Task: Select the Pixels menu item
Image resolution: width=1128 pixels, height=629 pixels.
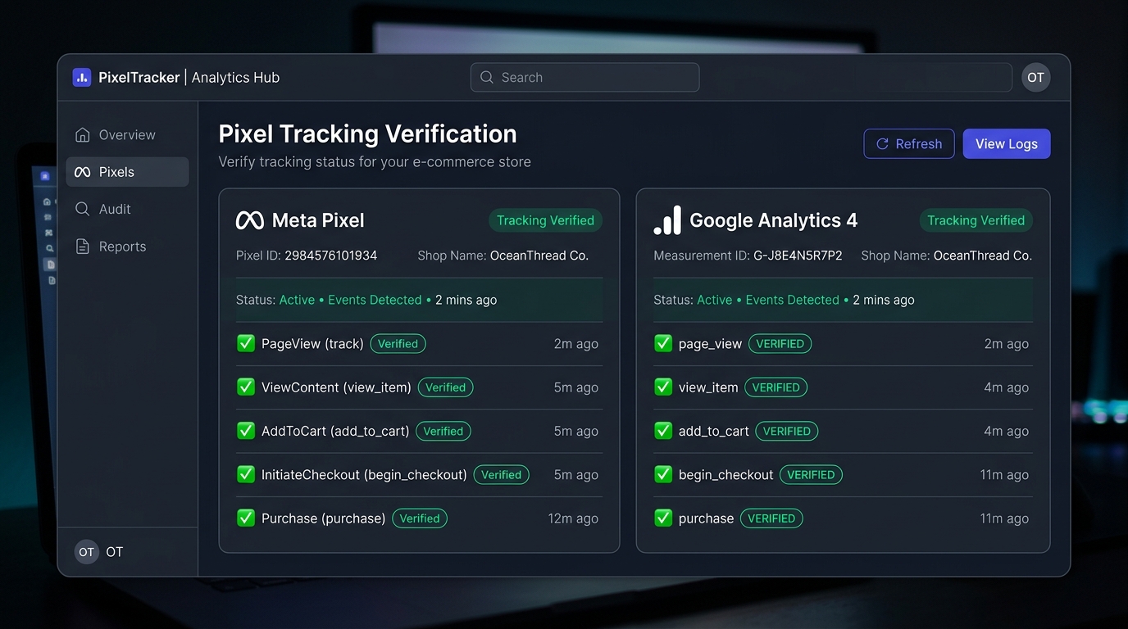Action: [127, 172]
